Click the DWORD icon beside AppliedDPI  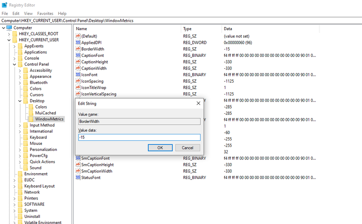pyautogui.click(x=78, y=42)
